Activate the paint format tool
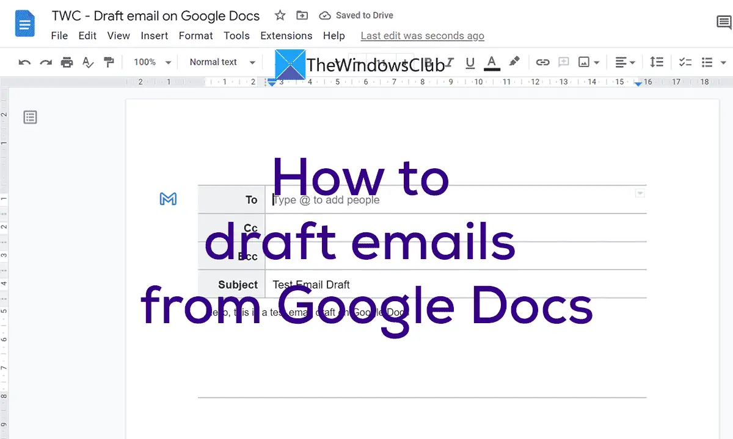Viewport: 733px width, 439px height. (x=109, y=62)
